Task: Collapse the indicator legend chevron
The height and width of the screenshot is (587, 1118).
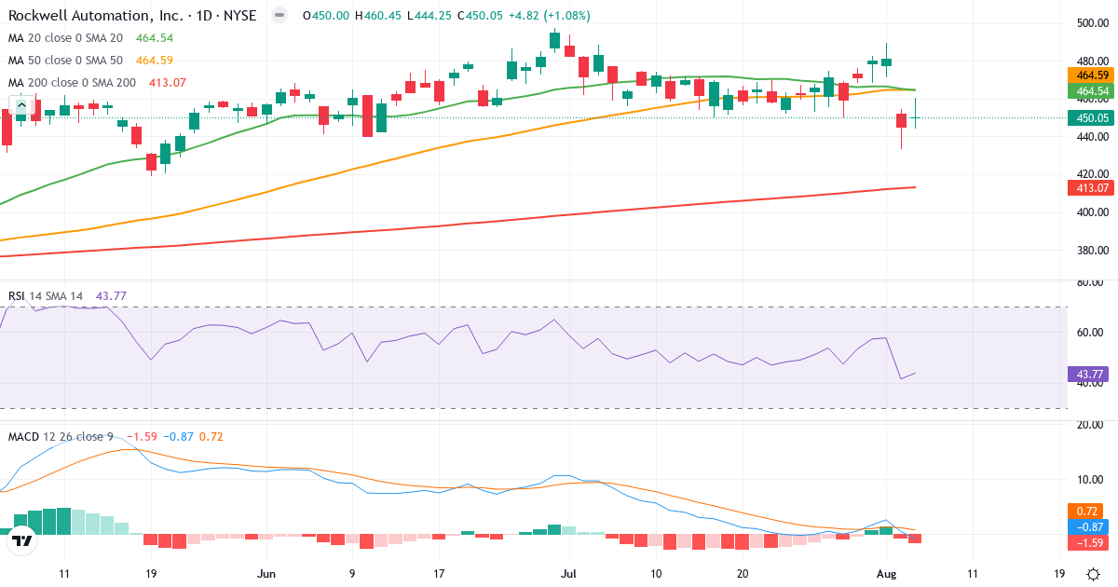Action: click(x=23, y=104)
